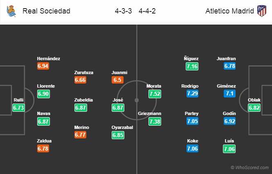Click Zaldua's orange 6.78 rating

(43, 149)
